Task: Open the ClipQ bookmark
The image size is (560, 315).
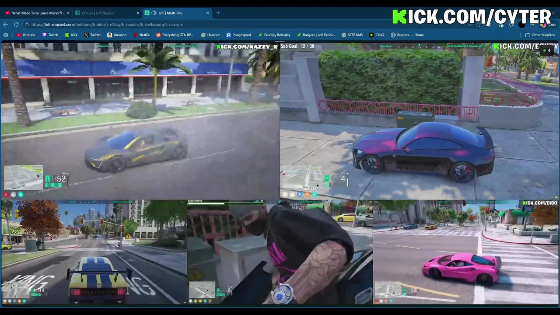Action: 377,35
